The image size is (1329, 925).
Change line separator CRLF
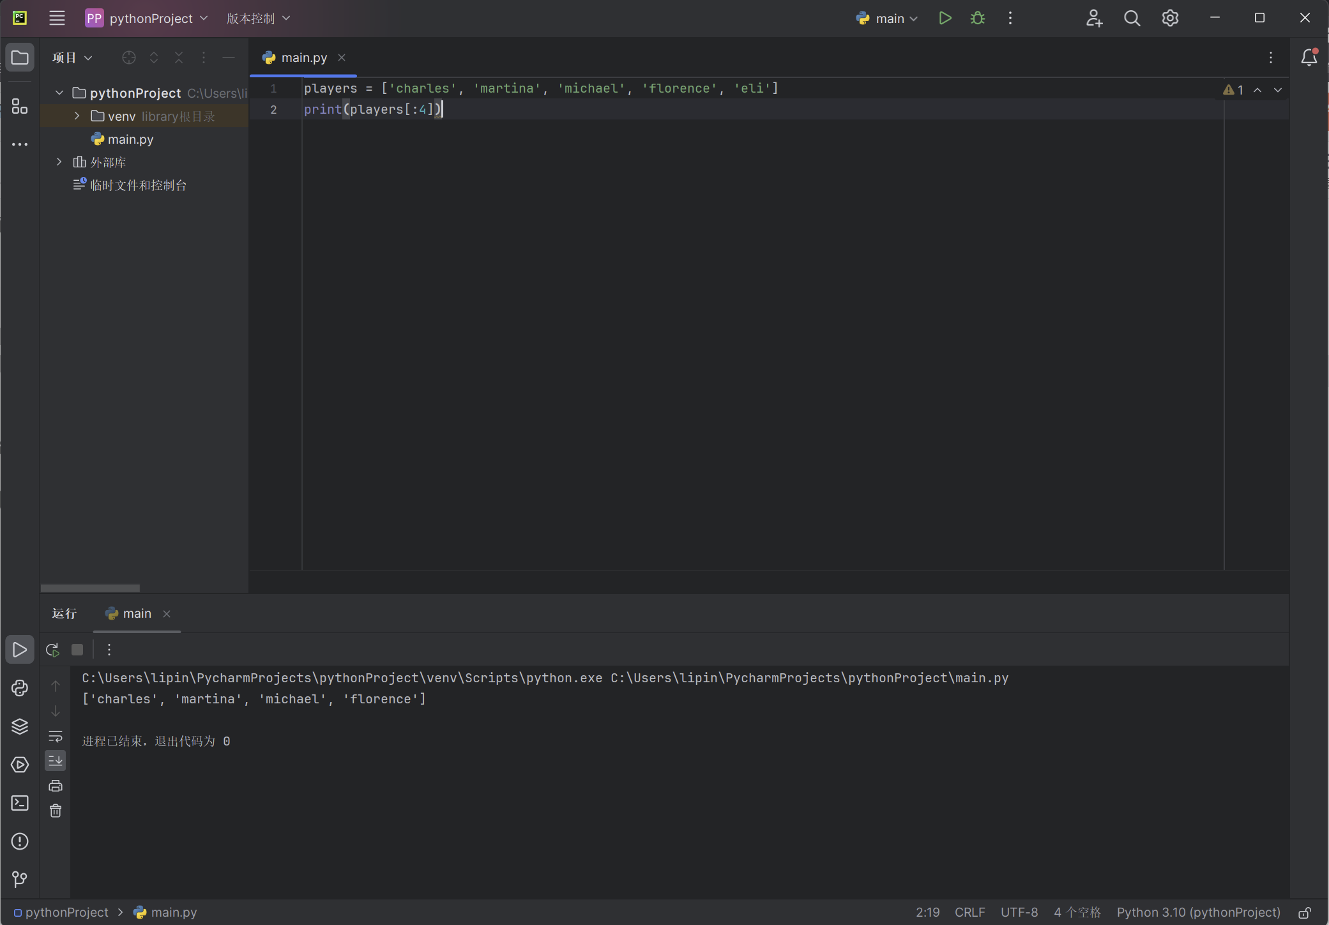point(969,912)
